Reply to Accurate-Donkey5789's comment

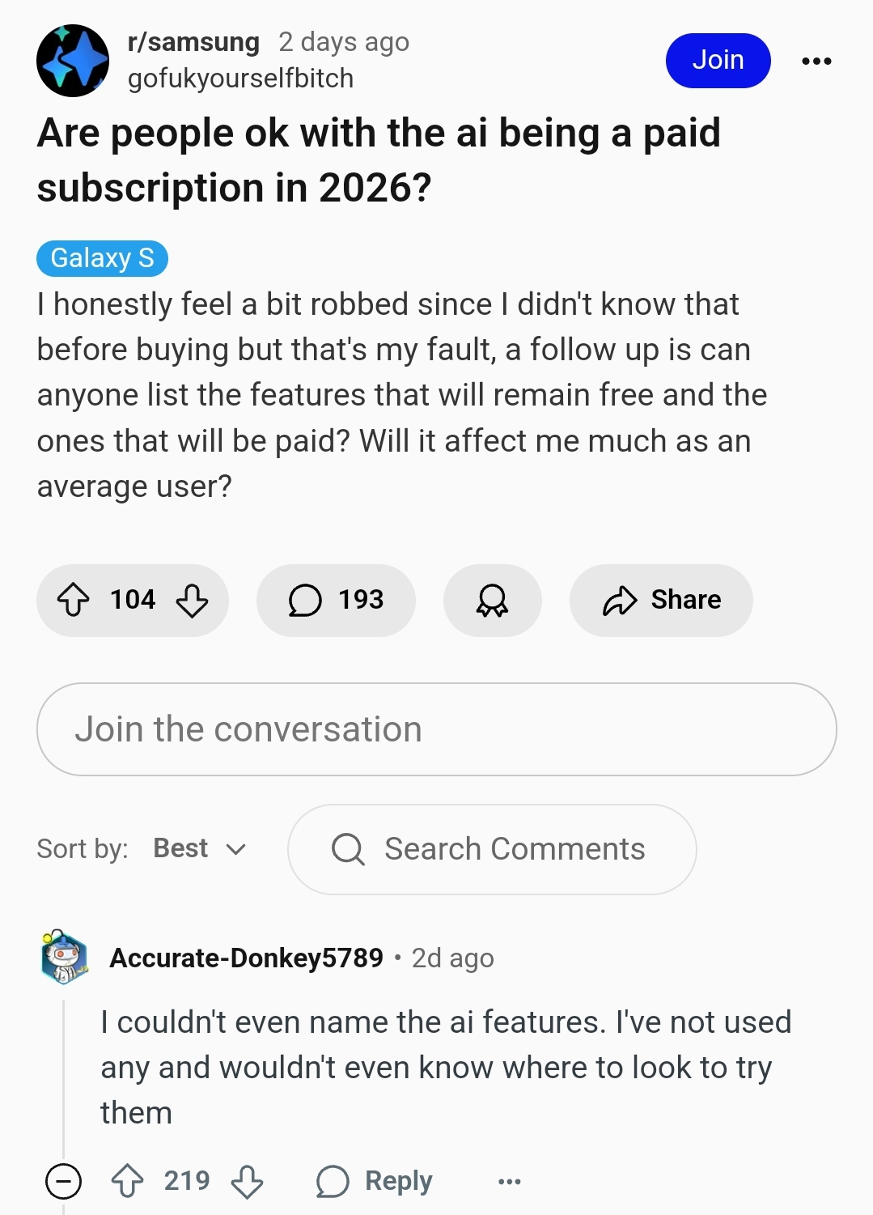(x=375, y=1181)
